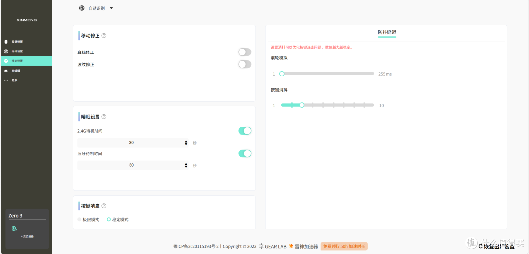Switch to the 防抖延迟 tab
The height and width of the screenshot is (254, 529).
[x=386, y=33]
